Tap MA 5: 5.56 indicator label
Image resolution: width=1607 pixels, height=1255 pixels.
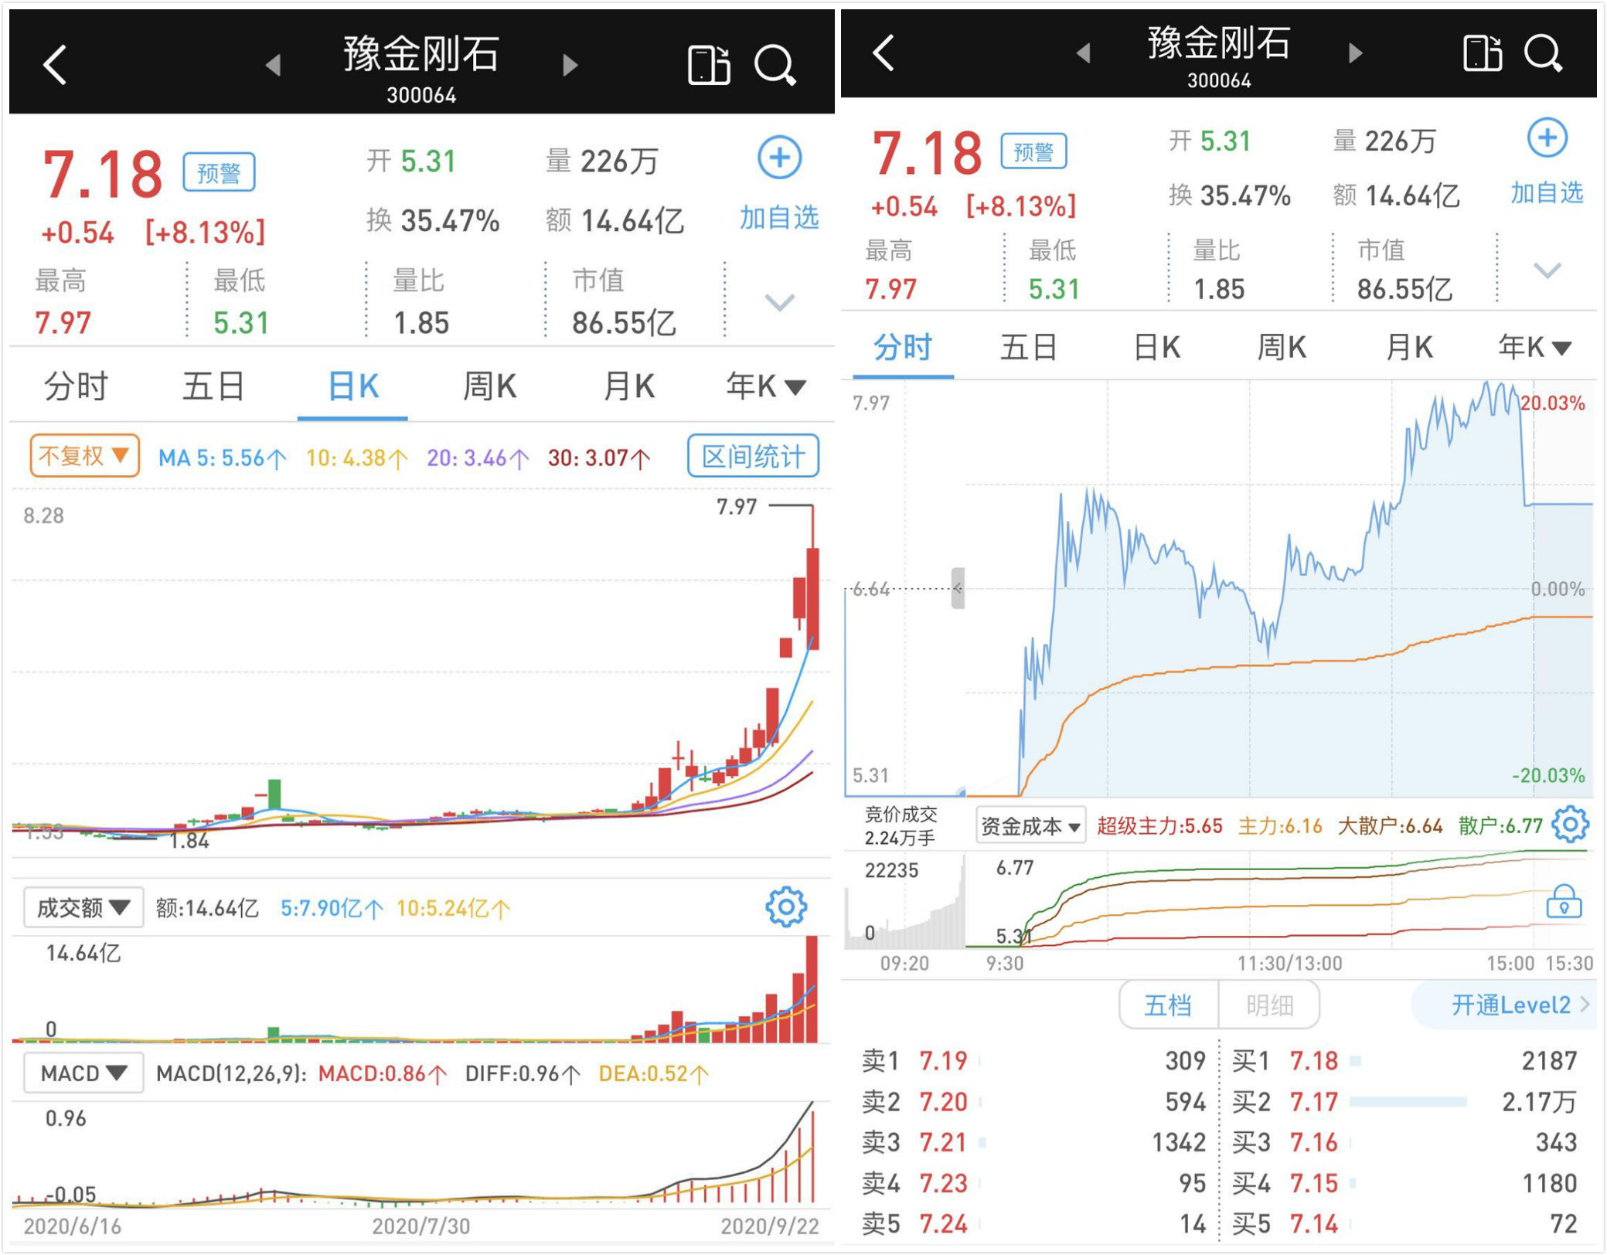(x=222, y=457)
